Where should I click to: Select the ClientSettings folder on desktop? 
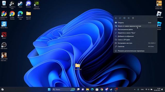coord(78,67)
